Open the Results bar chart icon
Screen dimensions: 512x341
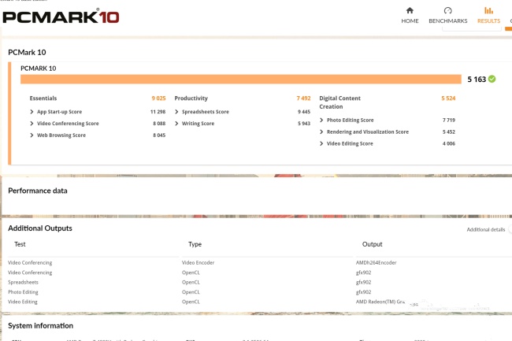point(488,10)
